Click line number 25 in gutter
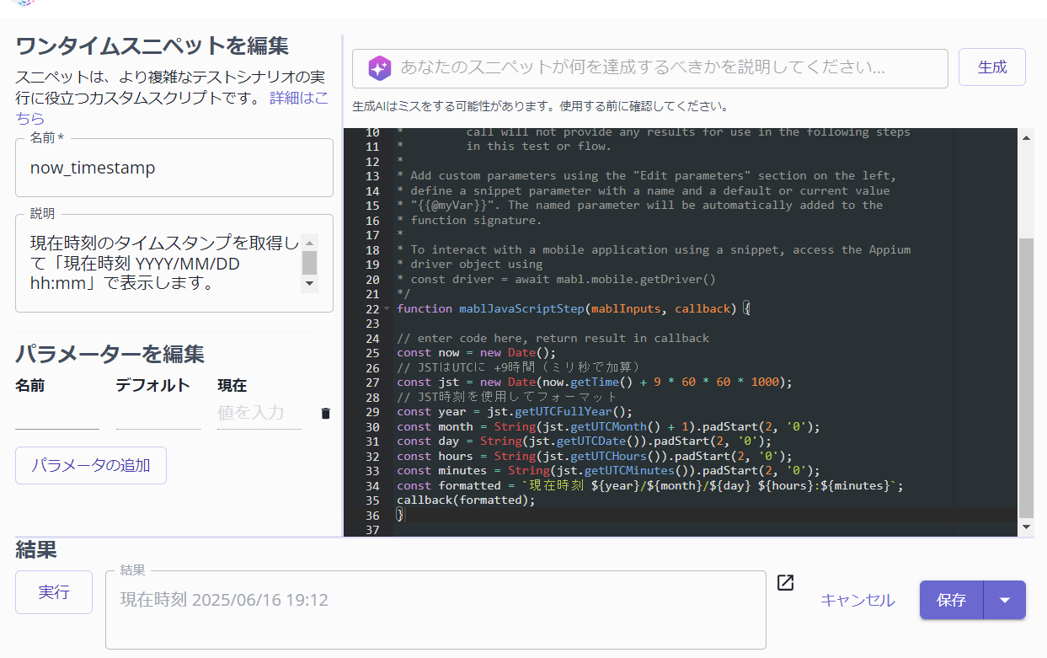Image resolution: width=1047 pixels, height=658 pixels. pos(371,353)
